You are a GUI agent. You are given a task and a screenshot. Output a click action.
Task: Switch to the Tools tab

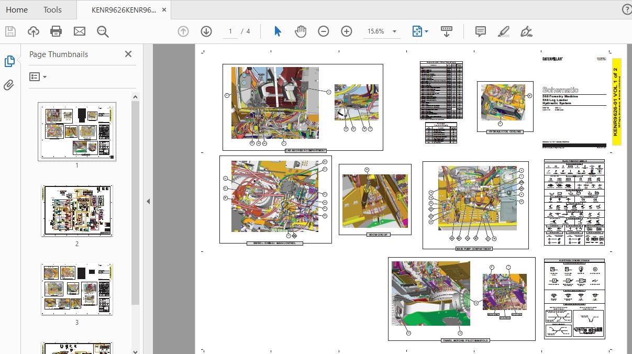point(52,9)
